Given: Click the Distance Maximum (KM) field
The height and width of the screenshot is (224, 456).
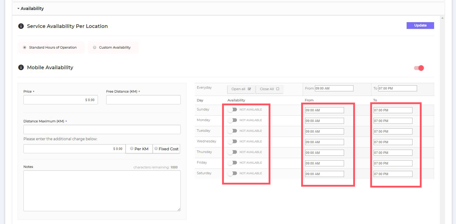Looking at the screenshot, I should [x=102, y=130].
